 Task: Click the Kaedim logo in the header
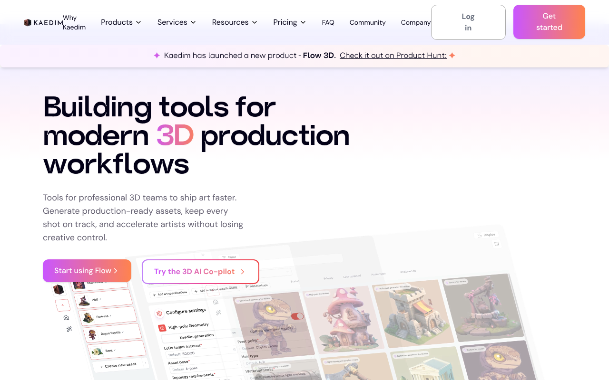pyautogui.click(x=43, y=22)
